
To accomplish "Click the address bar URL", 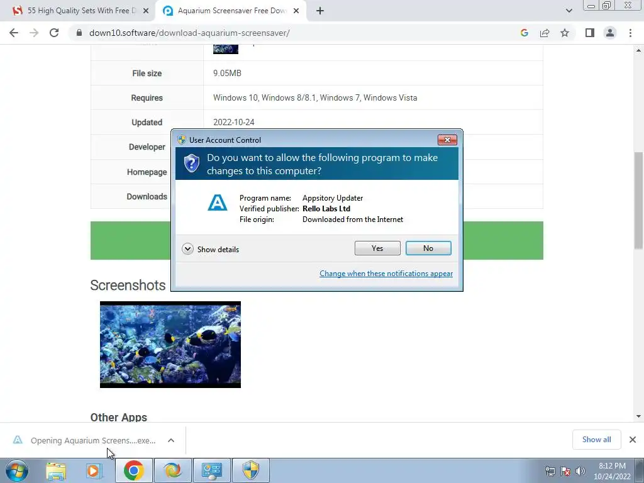I will (189, 33).
